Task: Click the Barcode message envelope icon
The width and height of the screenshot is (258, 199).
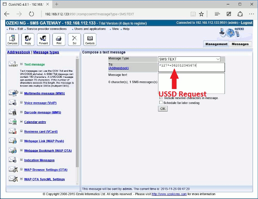Action: click(x=12, y=112)
